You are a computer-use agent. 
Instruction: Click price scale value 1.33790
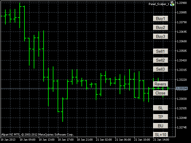(x=182, y=22)
